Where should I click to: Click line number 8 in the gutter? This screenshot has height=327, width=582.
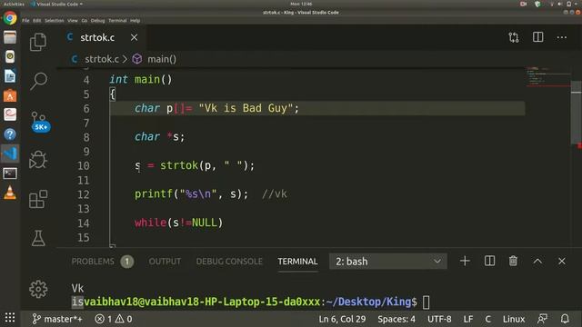(86, 137)
